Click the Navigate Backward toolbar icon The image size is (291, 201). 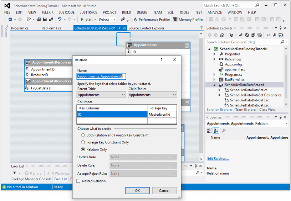coord(10,19)
